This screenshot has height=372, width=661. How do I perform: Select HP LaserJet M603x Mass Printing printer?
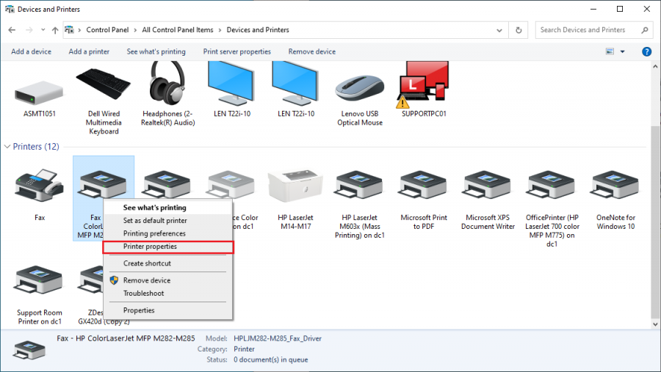pos(359,184)
